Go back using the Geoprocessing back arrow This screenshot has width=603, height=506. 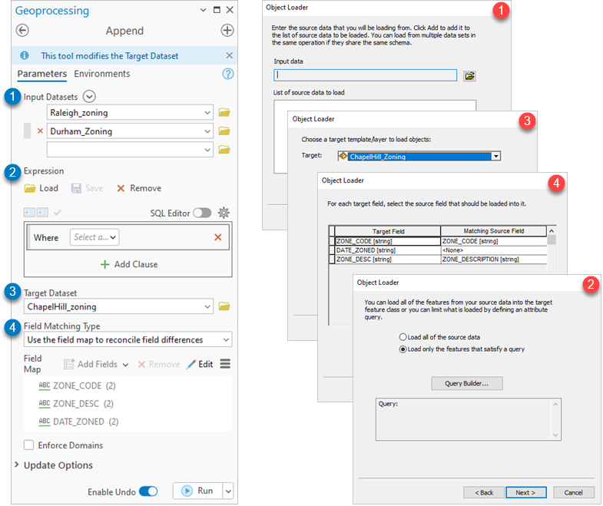tap(22, 31)
